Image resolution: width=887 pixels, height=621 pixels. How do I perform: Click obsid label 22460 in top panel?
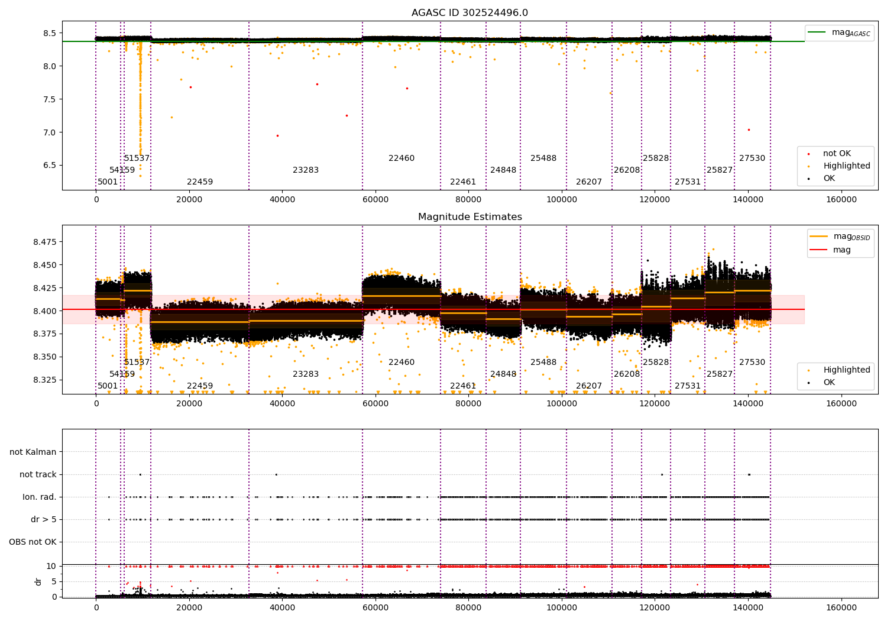[402, 158]
